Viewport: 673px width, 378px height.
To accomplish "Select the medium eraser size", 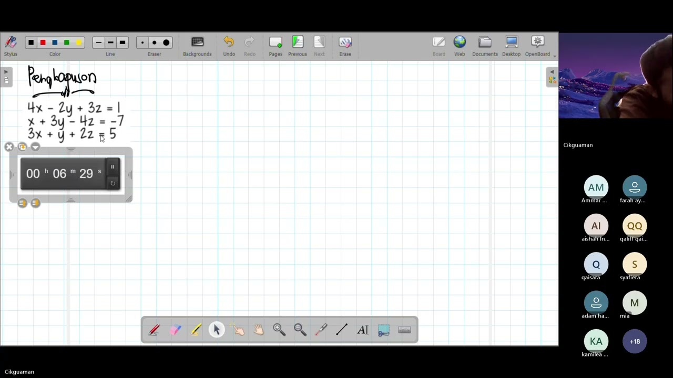I will (155, 43).
